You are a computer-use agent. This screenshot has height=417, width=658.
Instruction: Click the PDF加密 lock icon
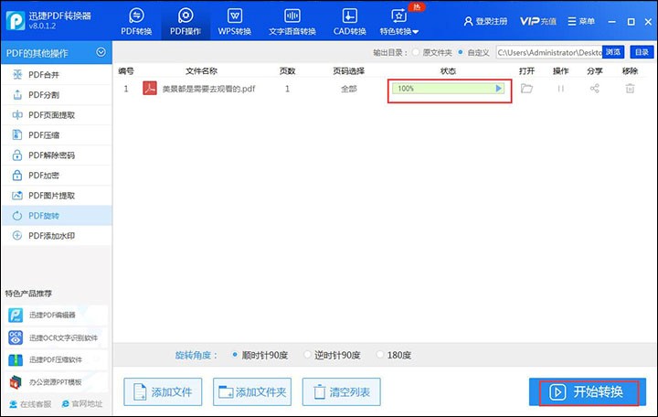17,176
